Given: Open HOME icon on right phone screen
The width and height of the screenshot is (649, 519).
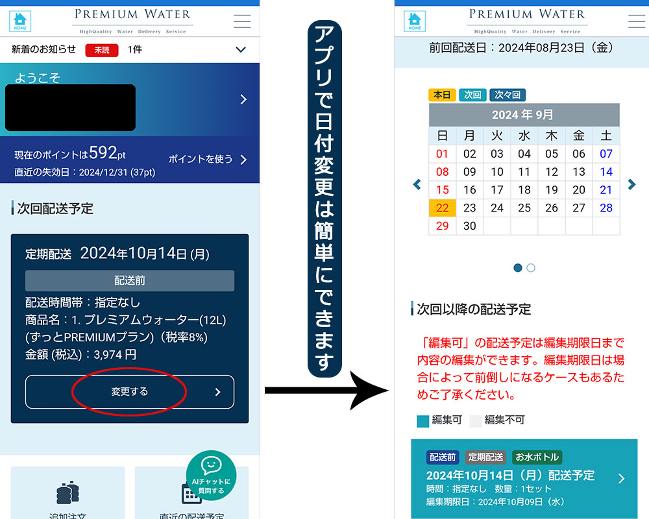Looking at the screenshot, I should [414, 21].
